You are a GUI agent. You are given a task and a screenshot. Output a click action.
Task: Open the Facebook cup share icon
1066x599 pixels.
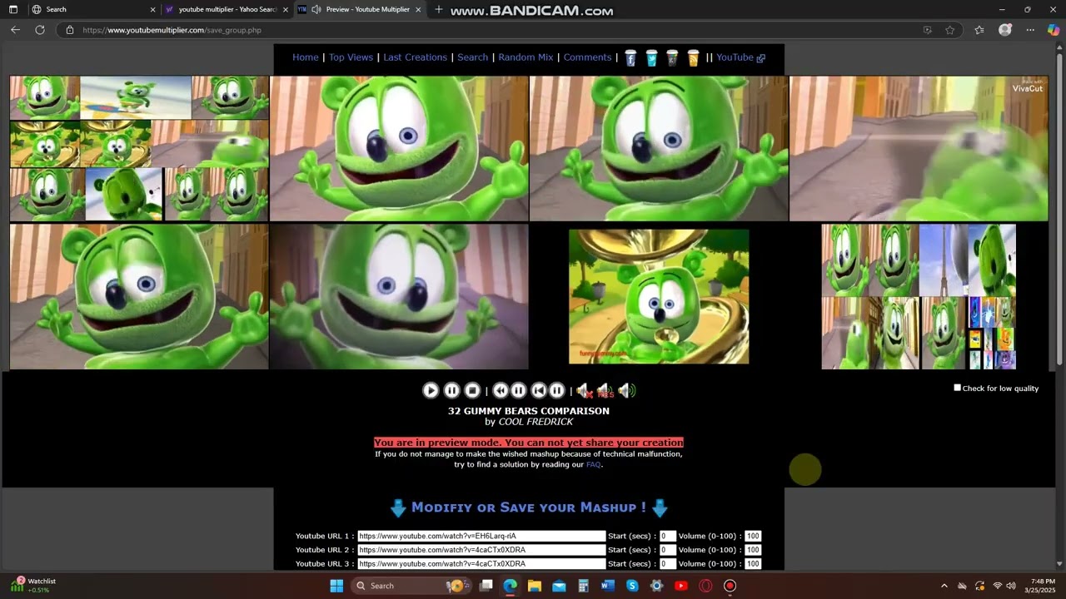point(630,58)
